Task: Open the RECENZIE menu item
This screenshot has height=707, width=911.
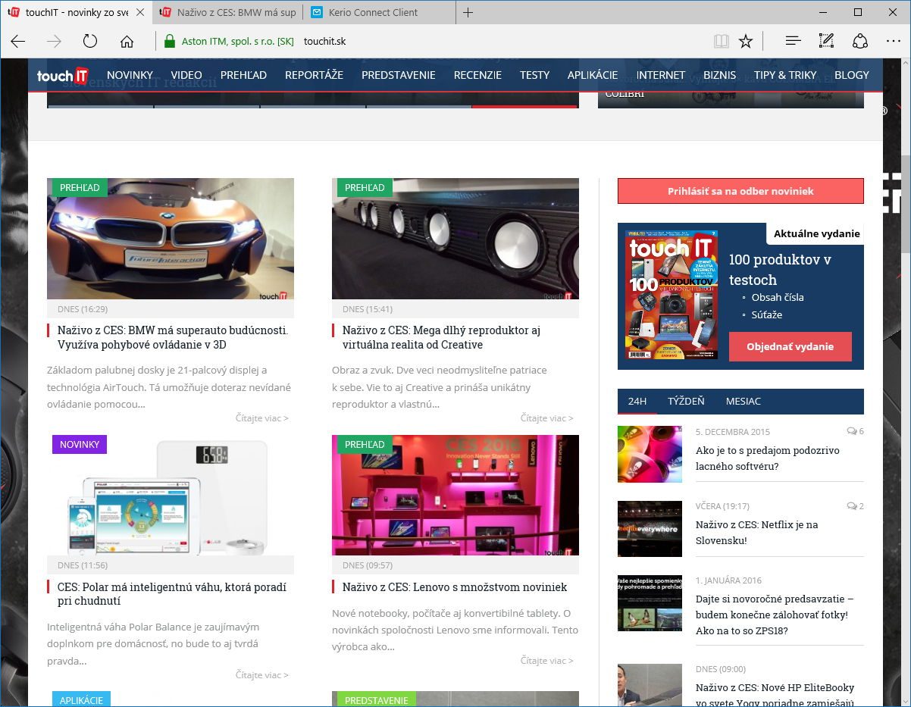Action: pos(477,75)
